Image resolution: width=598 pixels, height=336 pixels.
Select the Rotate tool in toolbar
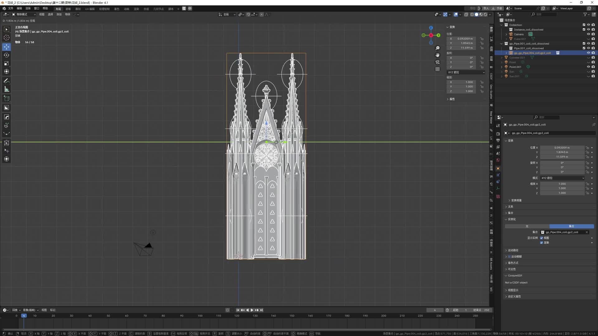tap(7, 55)
